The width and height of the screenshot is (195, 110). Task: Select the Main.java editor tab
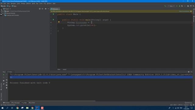tap(55, 9)
